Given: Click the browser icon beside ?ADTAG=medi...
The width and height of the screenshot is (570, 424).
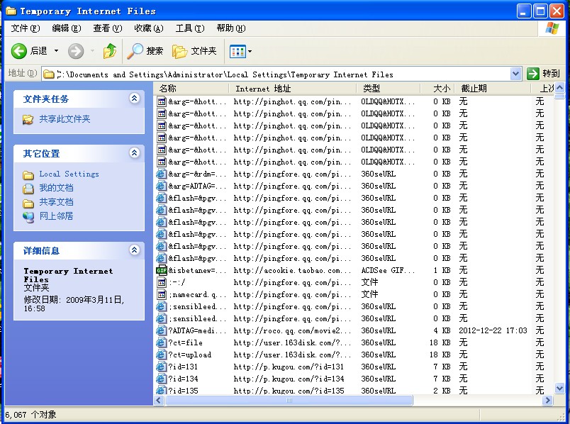Looking at the screenshot, I should [x=162, y=330].
